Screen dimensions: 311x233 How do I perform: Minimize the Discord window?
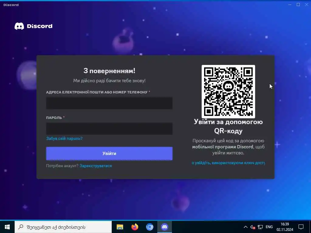[290, 5]
